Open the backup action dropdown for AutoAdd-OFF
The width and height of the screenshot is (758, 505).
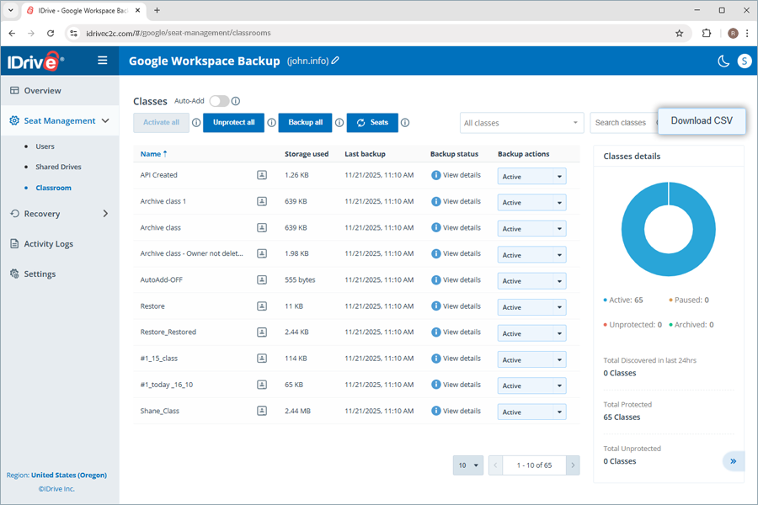(x=531, y=280)
